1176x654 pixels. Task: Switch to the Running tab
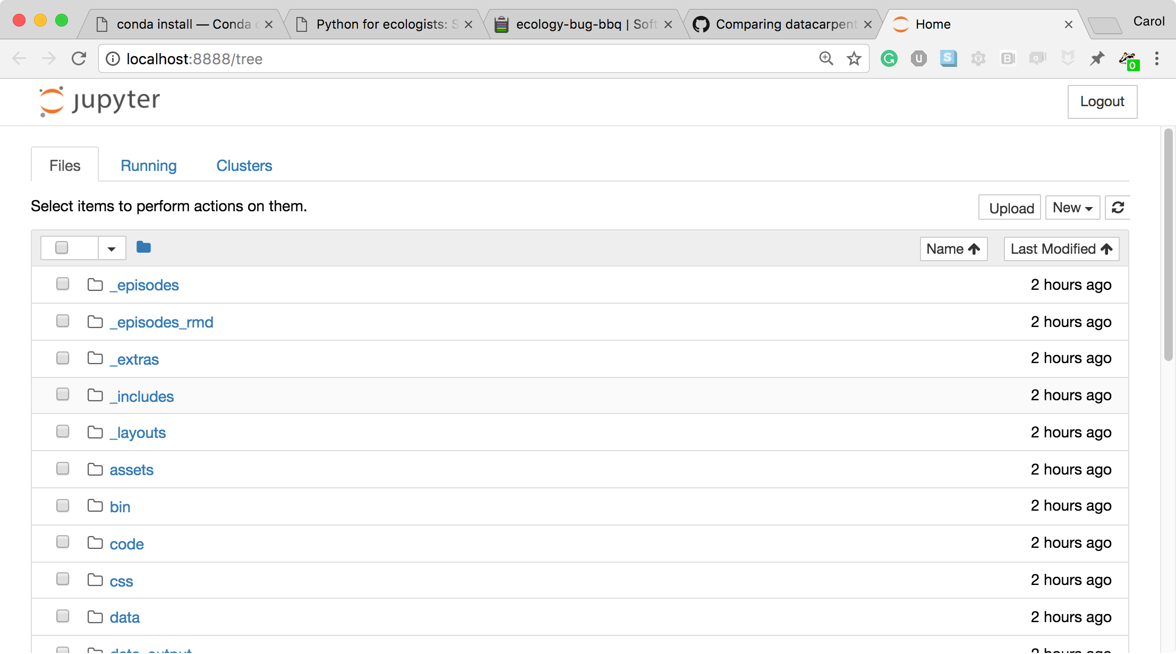[x=148, y=165]
